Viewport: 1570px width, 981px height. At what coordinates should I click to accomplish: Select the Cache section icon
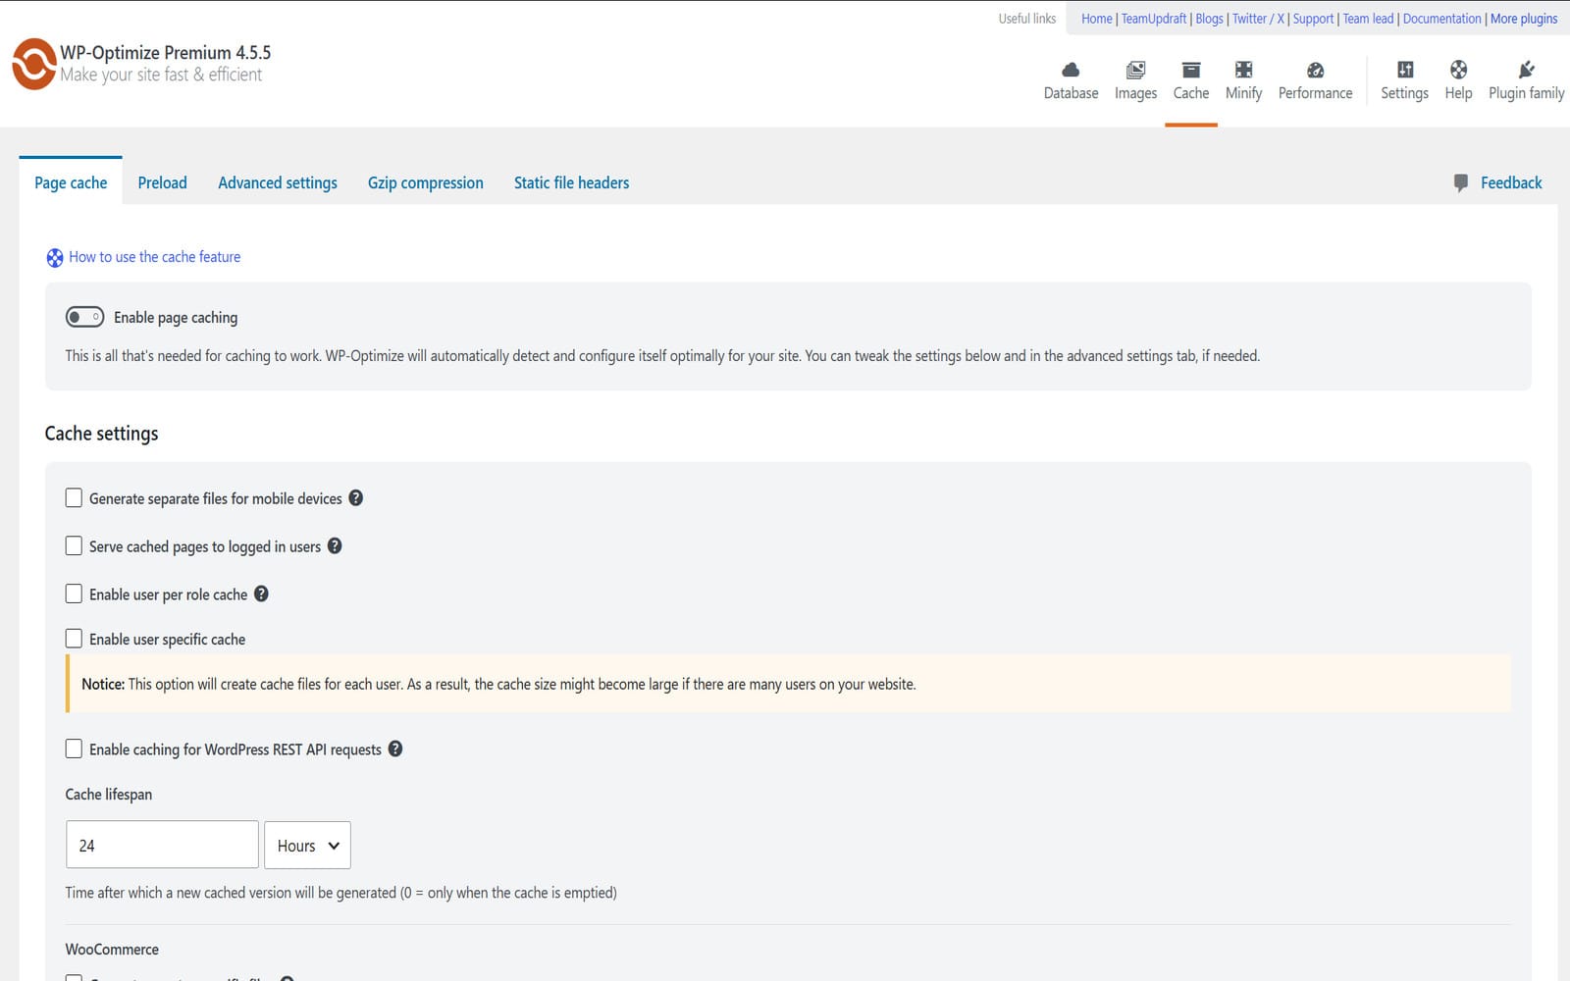[x=1190, y=70]
